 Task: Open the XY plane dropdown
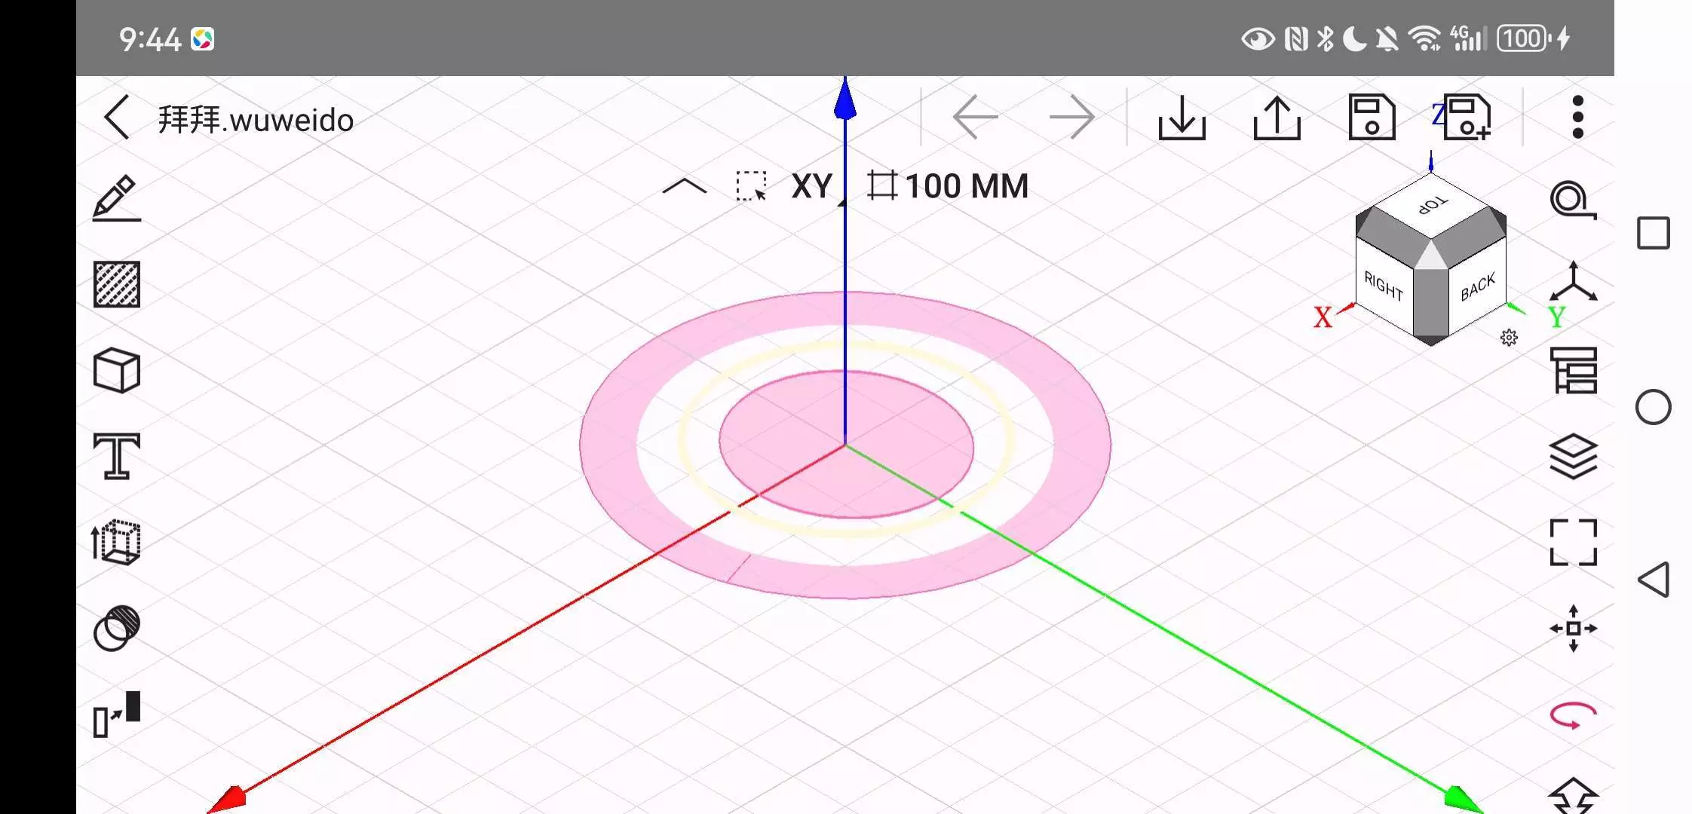tap(812, 186)
